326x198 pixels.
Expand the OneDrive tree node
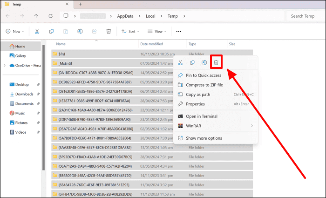(x=4, y=66)
